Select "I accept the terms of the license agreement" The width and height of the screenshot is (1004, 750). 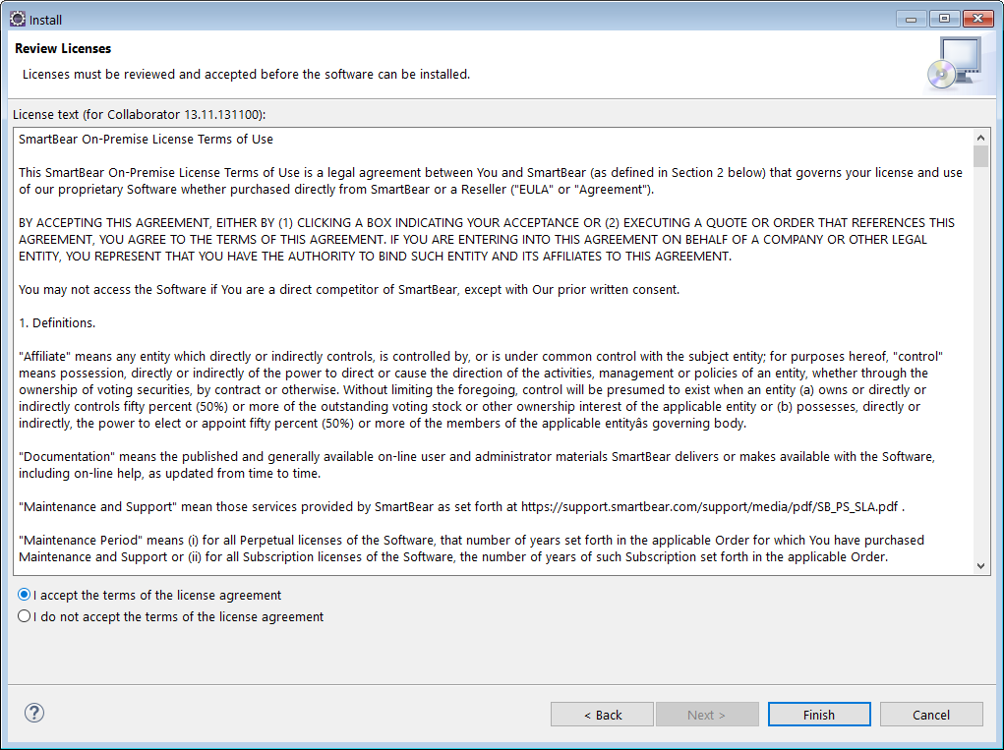pos(25,595)
